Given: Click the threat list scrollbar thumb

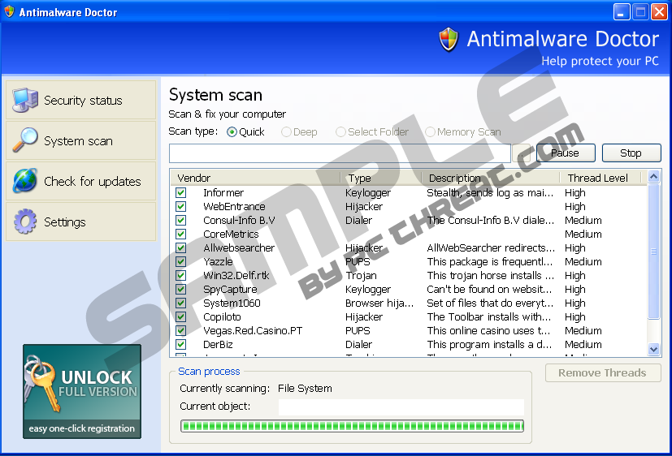Looking at the screenshot, I should click(653, 252).
